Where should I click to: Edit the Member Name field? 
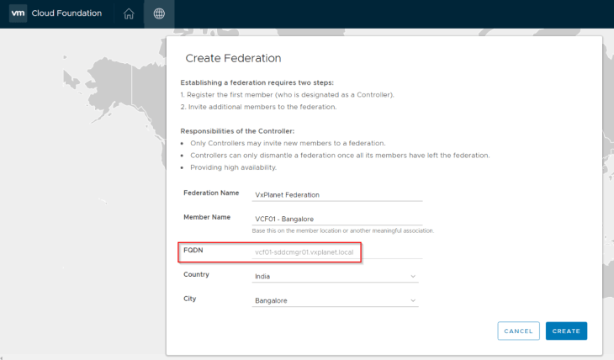(x=337, y=219)
